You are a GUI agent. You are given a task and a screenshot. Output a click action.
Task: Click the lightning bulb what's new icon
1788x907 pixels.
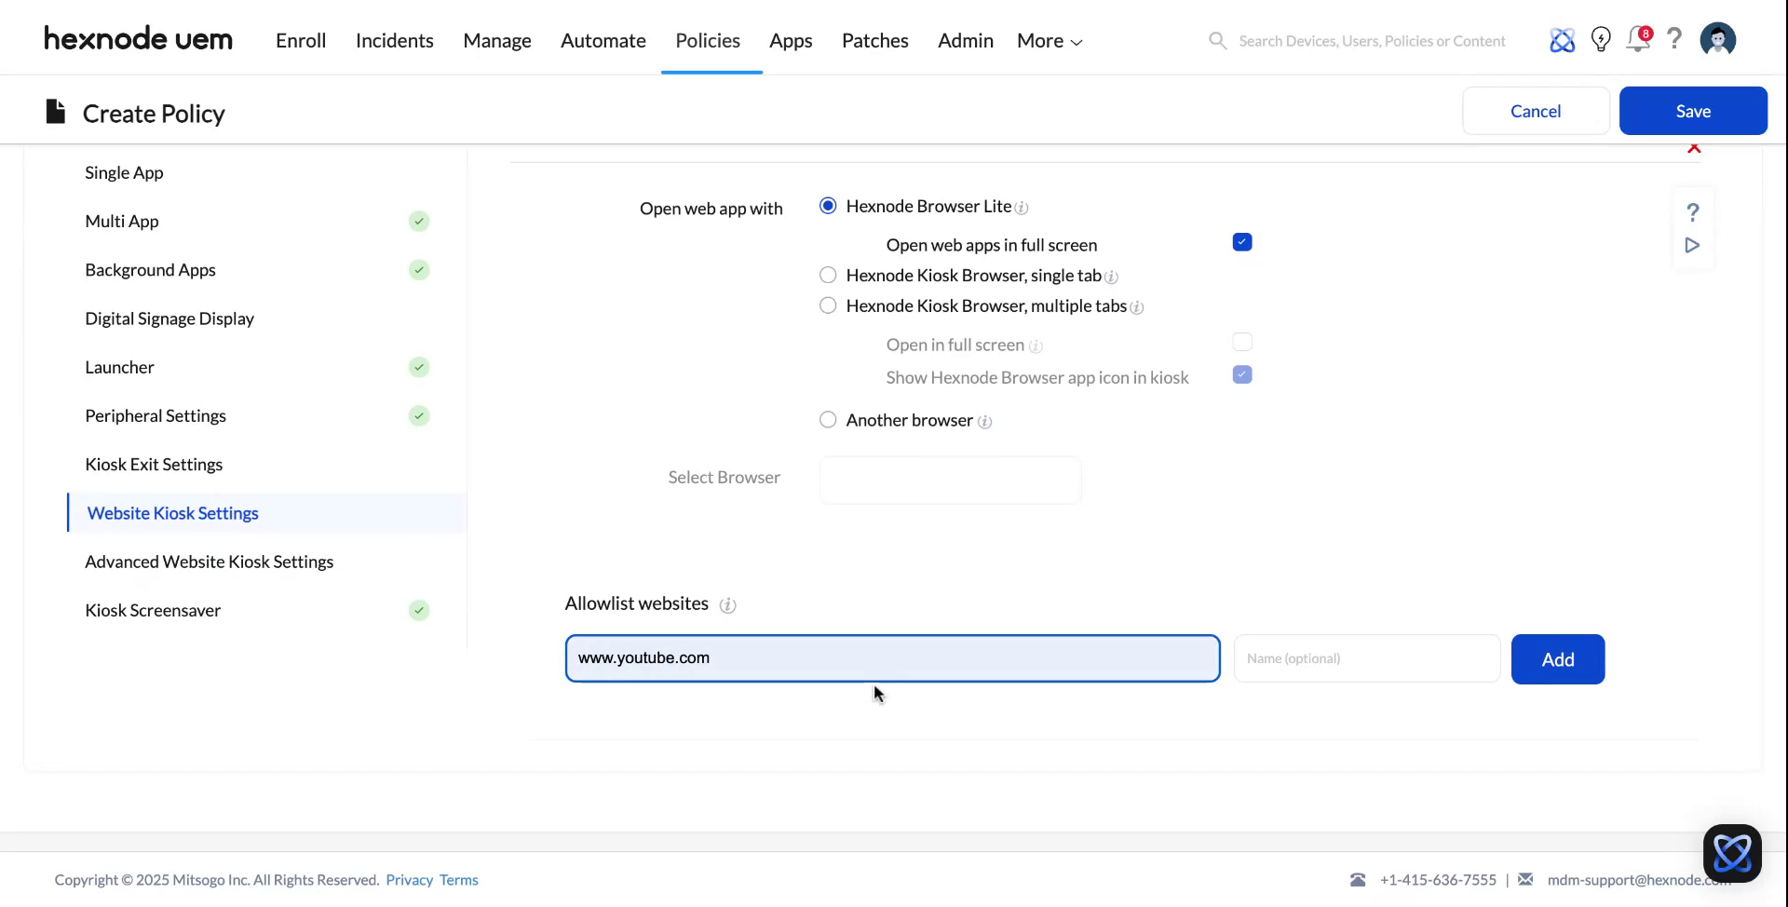1601,40
